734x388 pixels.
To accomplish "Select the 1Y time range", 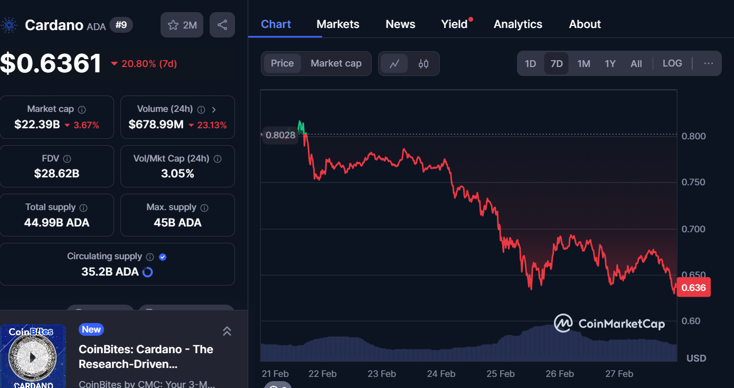I will (610, 64).
